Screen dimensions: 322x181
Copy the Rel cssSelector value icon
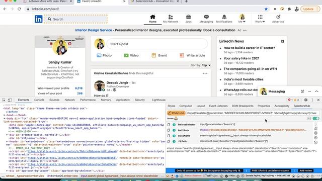pyautogui.click(x=169, y=125)
